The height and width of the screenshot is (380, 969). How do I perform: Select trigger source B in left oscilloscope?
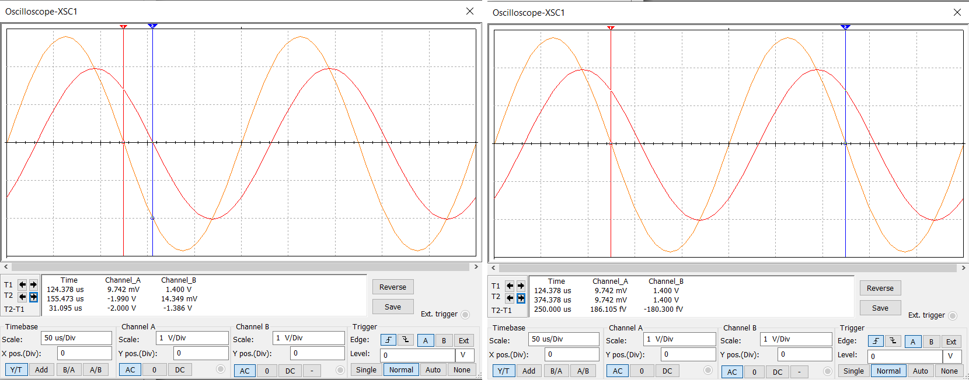tap(444, 340)
